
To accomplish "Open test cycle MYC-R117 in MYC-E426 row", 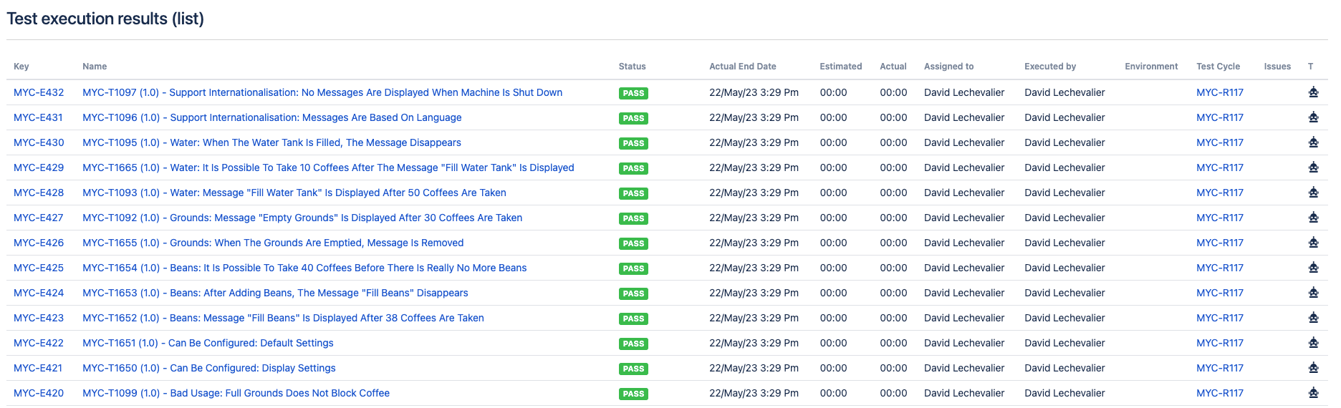I will 1220,243.
